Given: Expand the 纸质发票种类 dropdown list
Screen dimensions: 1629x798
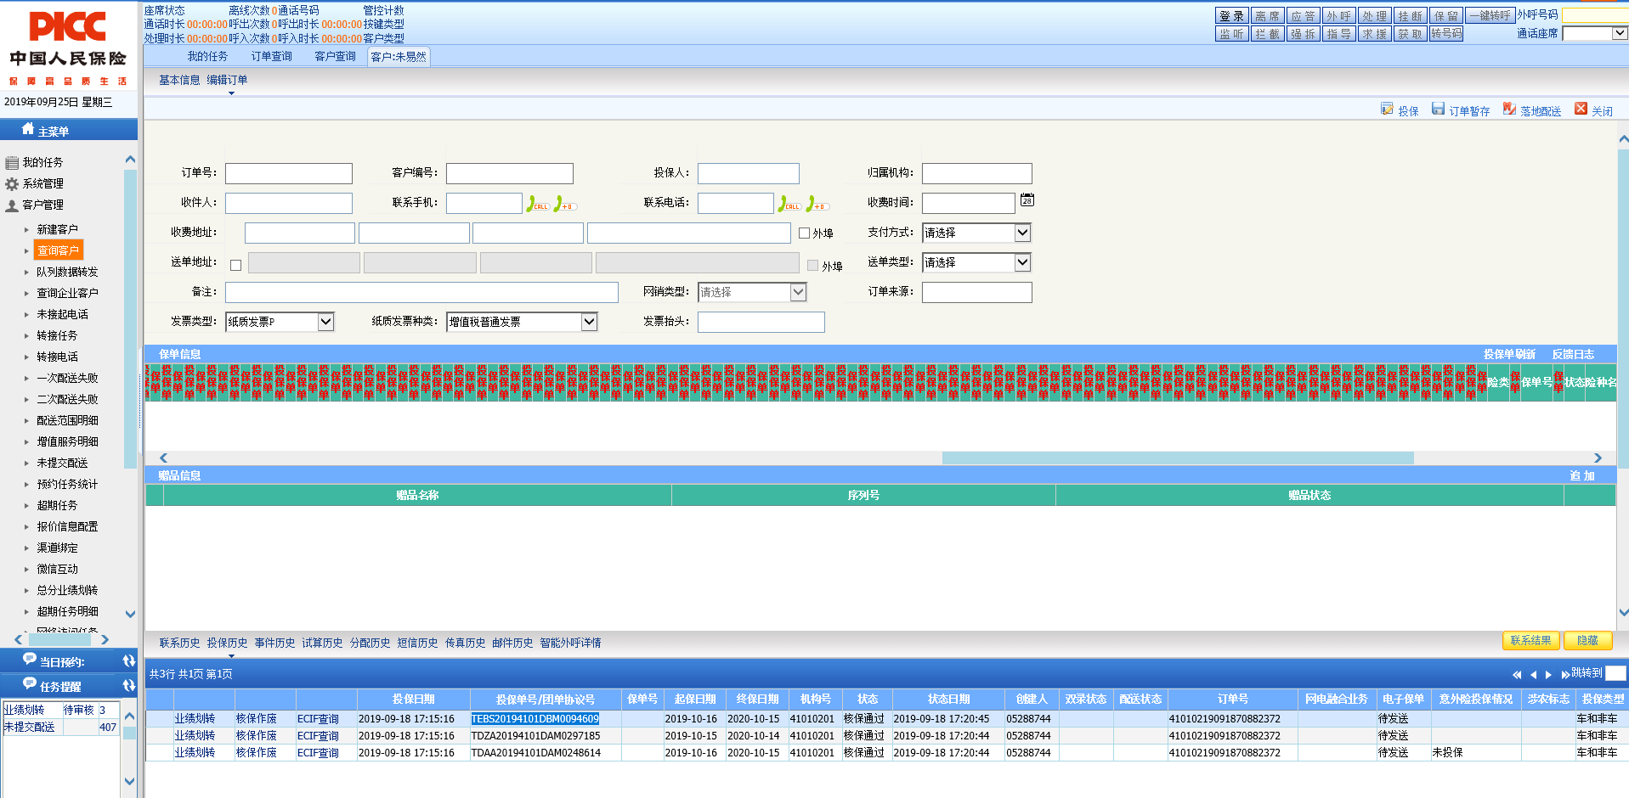Looking at the screenshot, I should (589, 322).
